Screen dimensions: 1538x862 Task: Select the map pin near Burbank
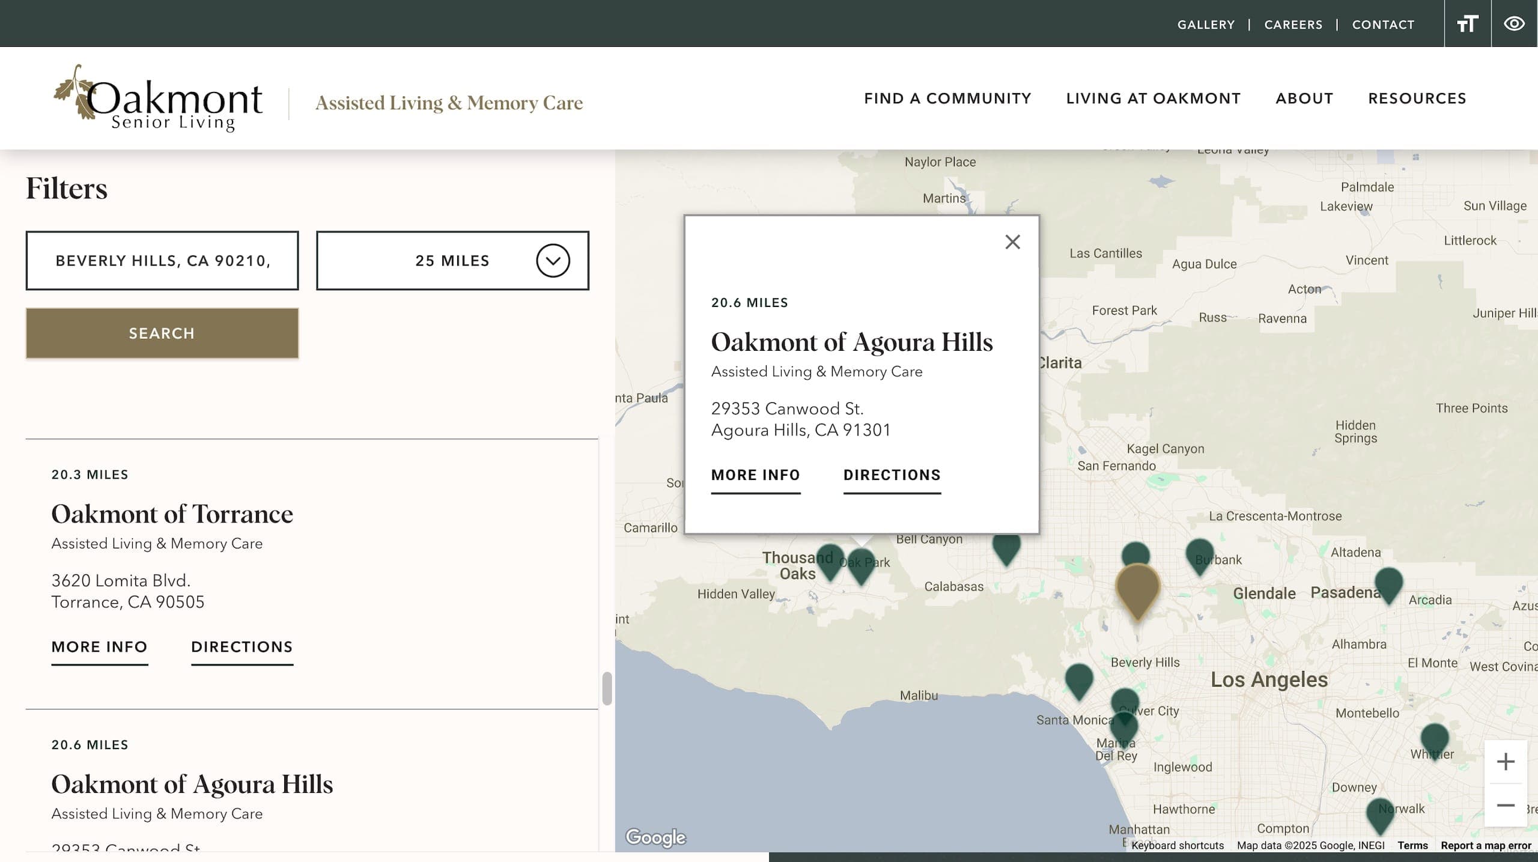(x=1199, y=556)
